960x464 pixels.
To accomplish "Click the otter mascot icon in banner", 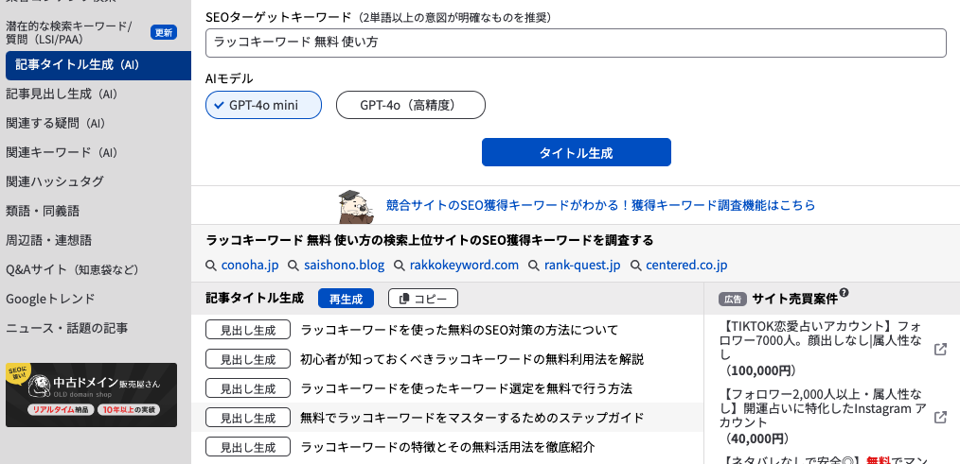I will click(356, 207).
